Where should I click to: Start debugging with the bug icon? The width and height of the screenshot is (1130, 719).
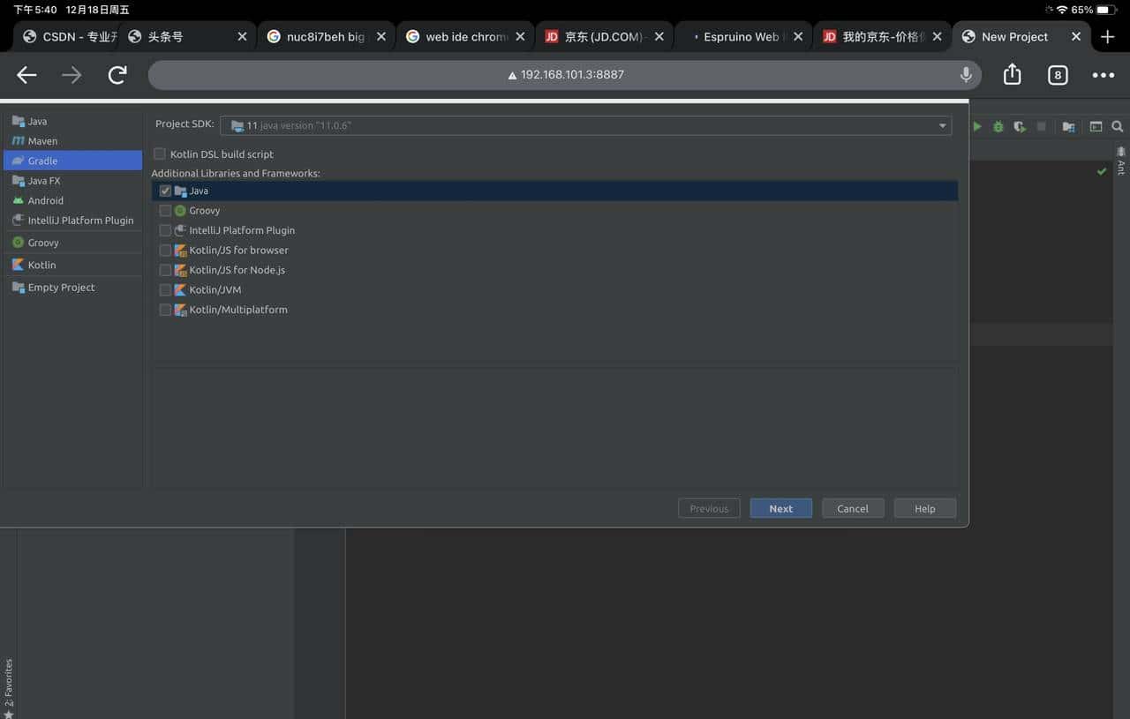998,126
